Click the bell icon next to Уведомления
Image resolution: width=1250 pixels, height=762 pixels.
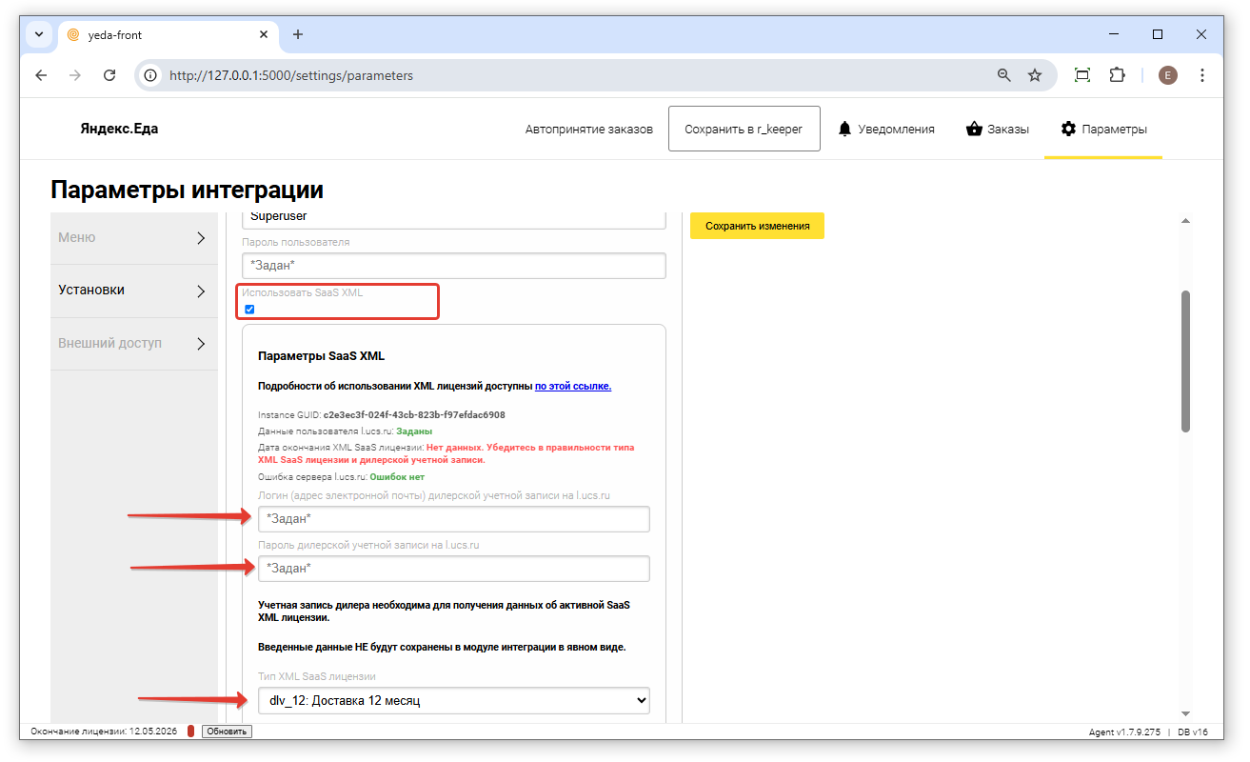pos(844,129)
